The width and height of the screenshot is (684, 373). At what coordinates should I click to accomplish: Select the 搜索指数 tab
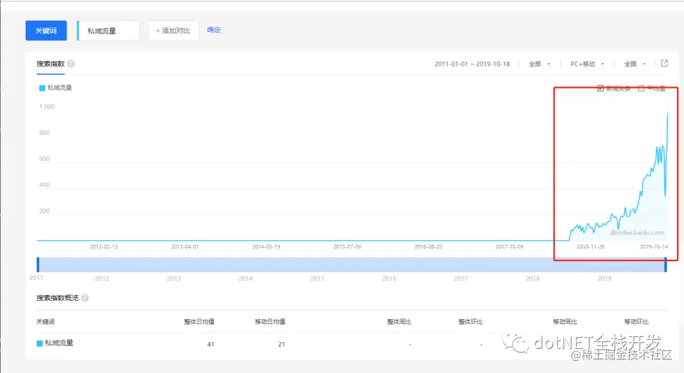click(x=51, y=64)
